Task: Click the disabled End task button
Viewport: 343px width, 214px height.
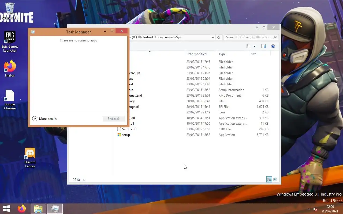Action: click(x=114, y=119)
